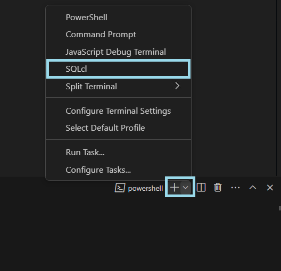Viewport: 281px width, 271px height.
Task: Choose Select Default Profile
Action: coord(119,128)
